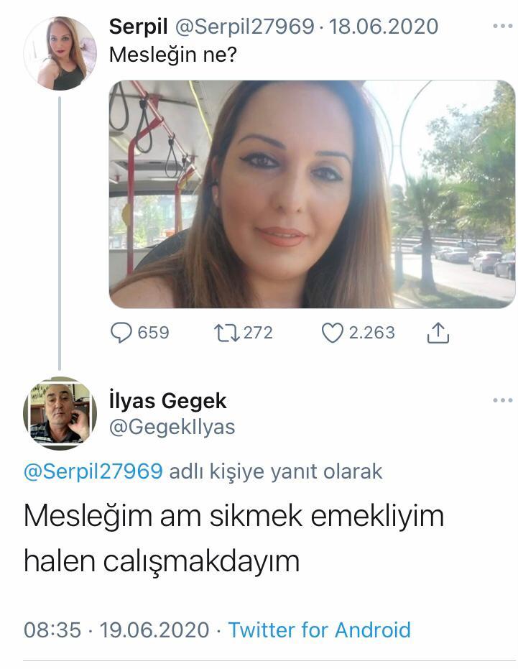Screen dimensions: 518x669
Task: Open the Twitter for Android source link
Action: tap(319, 630)
